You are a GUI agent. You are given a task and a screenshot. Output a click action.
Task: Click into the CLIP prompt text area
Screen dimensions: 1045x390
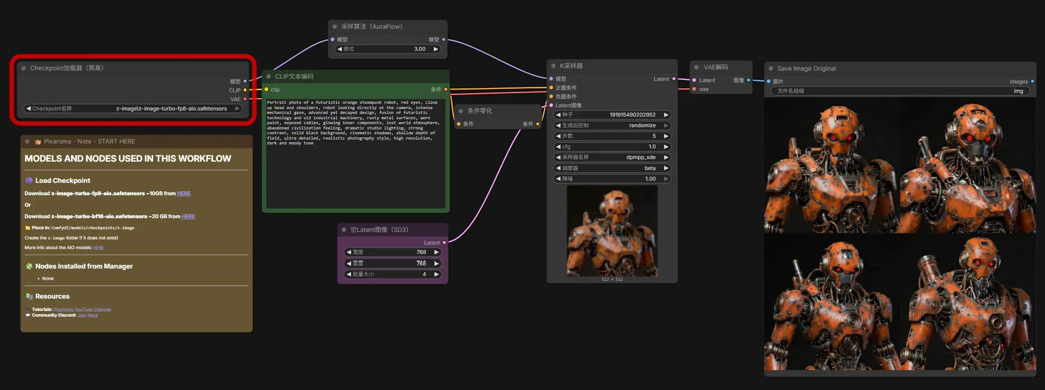pyautogui.click(x=355, y=153)
